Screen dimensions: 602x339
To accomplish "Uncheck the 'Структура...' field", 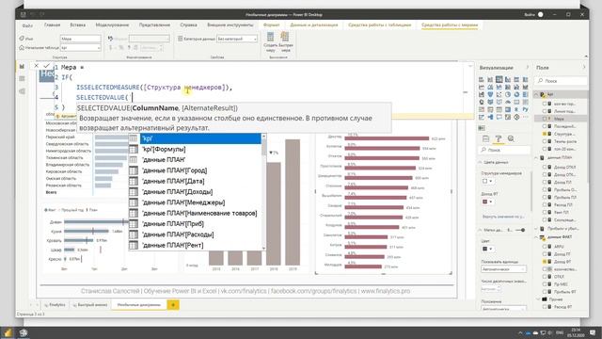I will pyautogui.click(x=545, y=134).
